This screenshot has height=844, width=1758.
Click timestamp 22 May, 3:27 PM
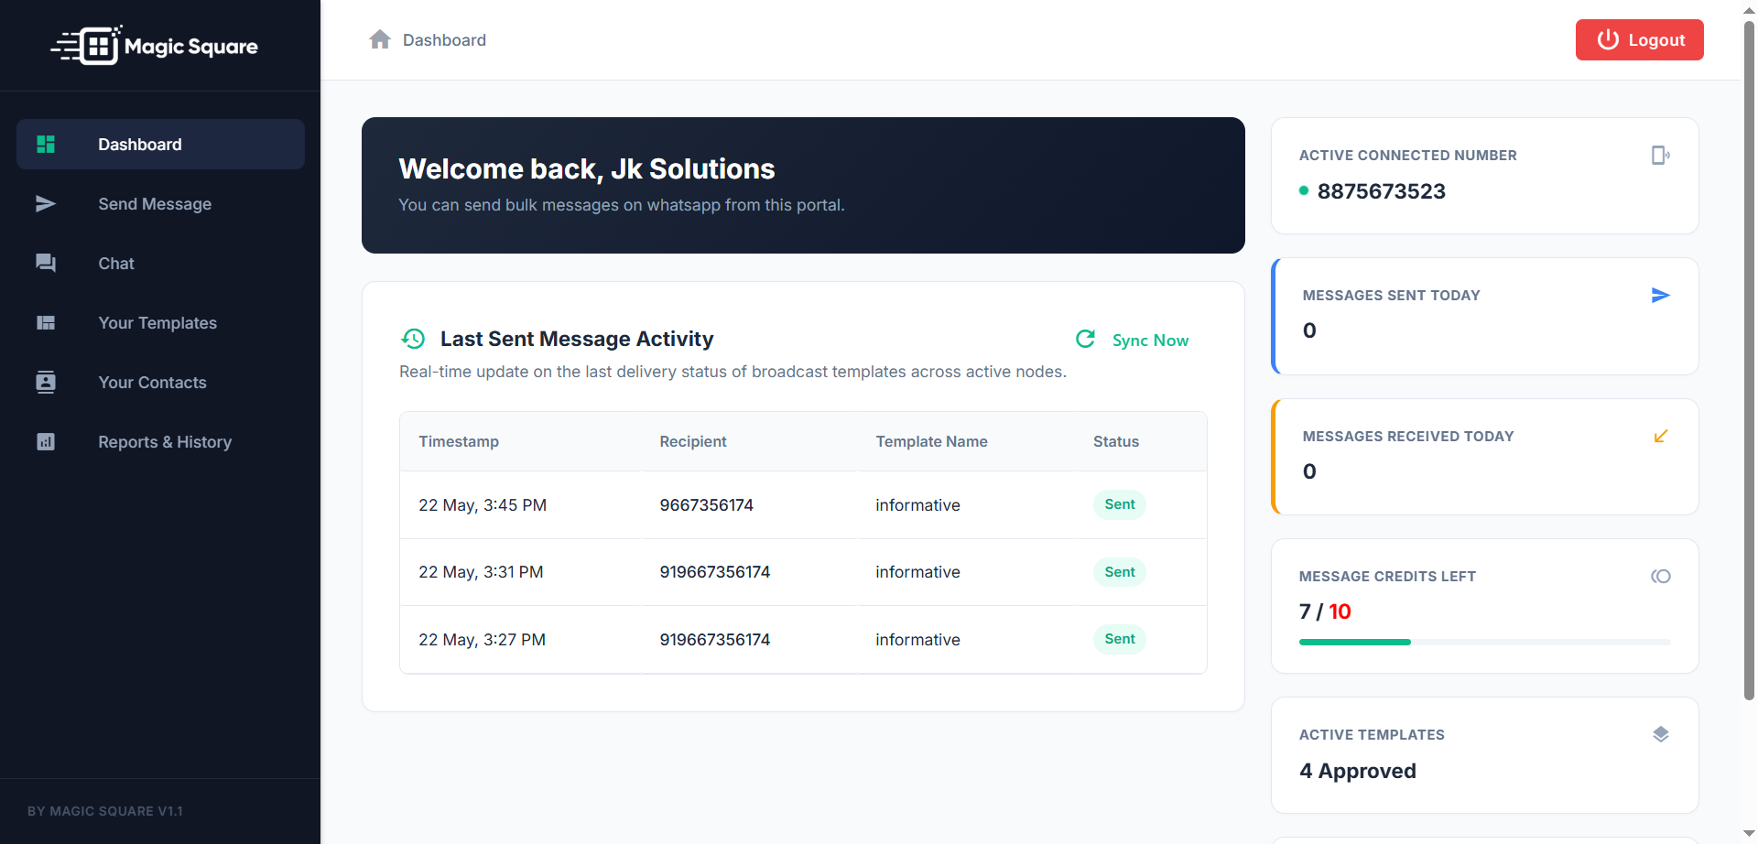click(x=482, y=640)
